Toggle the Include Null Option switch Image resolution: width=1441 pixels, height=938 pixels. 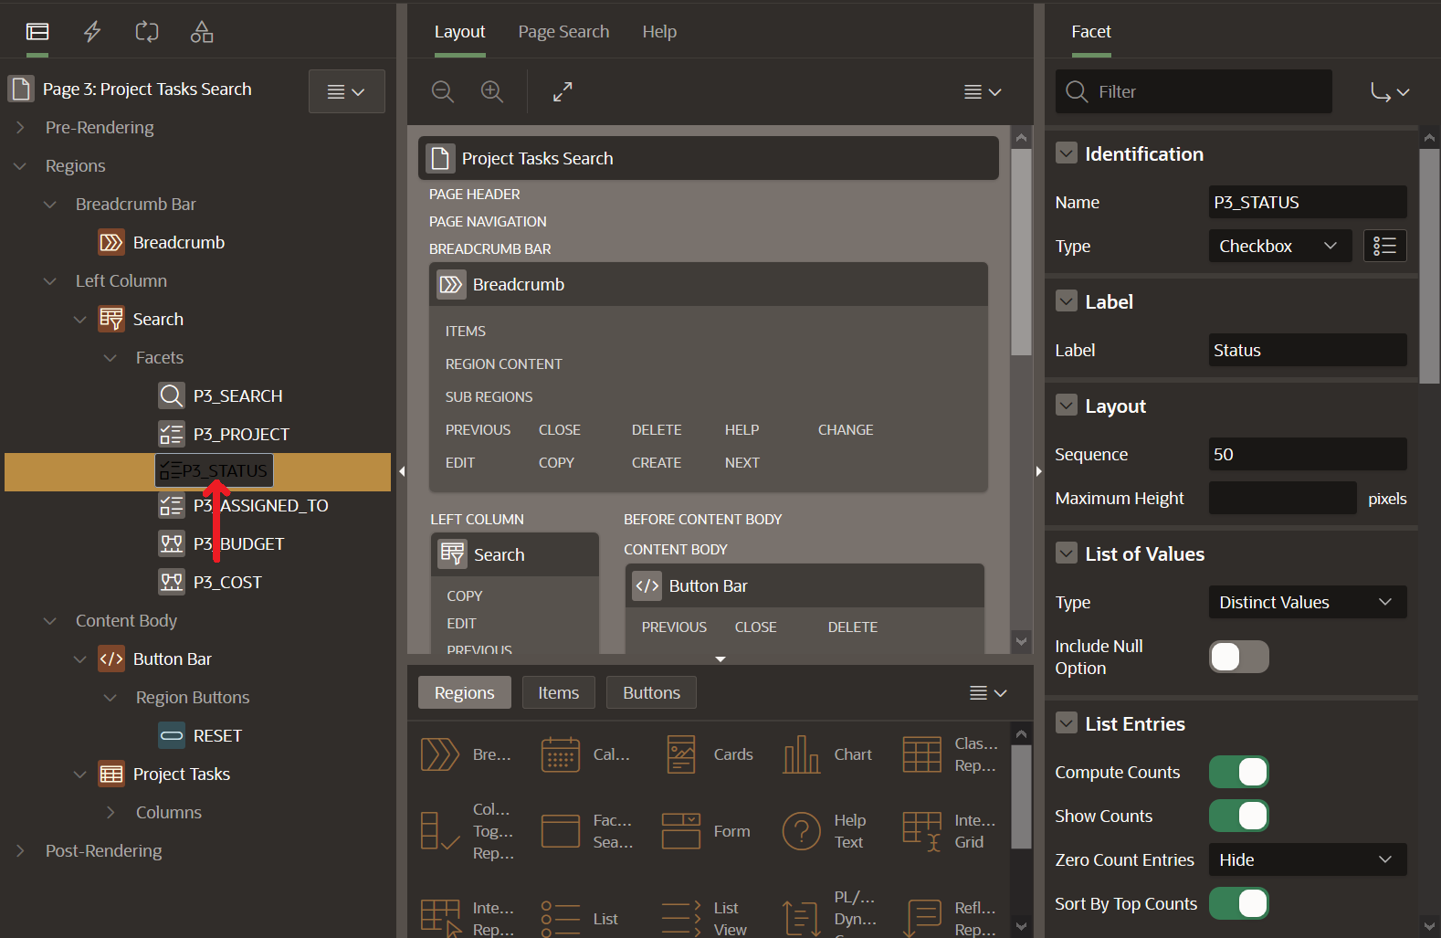click(1238, 657)
